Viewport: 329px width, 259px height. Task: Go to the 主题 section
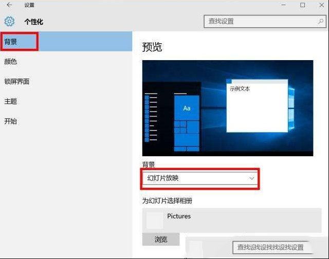click(11, 102)
